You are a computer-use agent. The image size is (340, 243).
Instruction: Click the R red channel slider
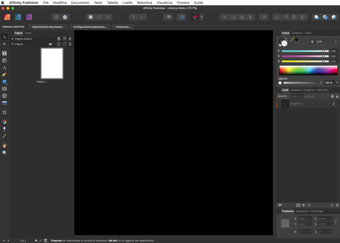305,51
